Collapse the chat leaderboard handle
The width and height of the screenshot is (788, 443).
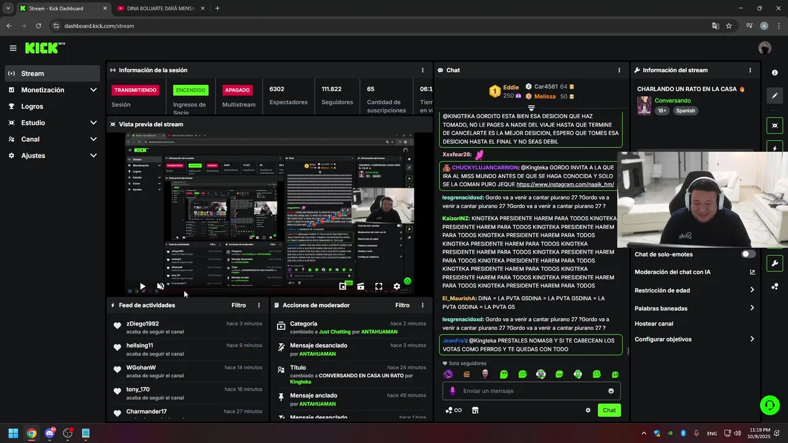(x=531, y=108)
